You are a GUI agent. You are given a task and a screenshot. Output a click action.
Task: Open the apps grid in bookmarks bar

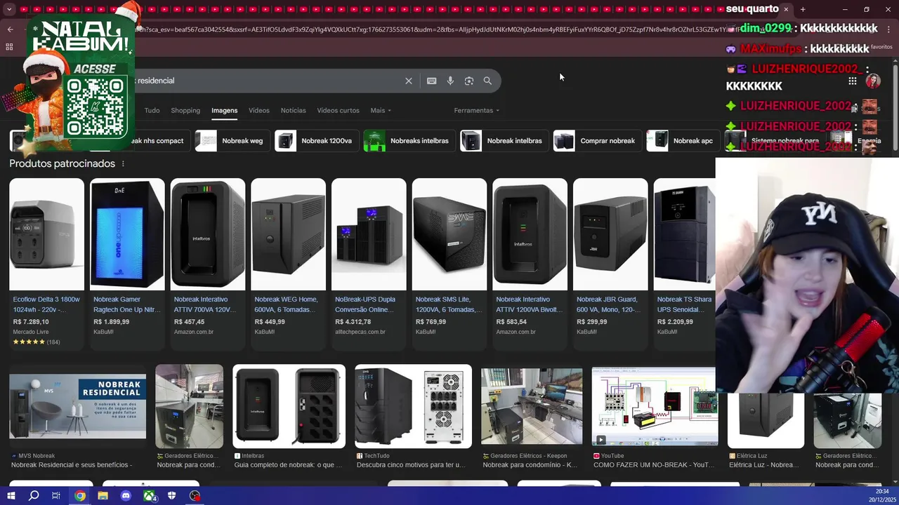coord(9,47)
